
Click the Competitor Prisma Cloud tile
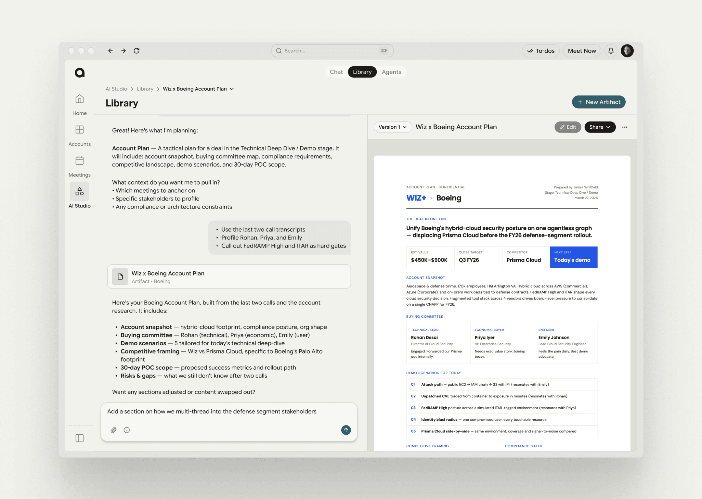click(x=526, y=257)
